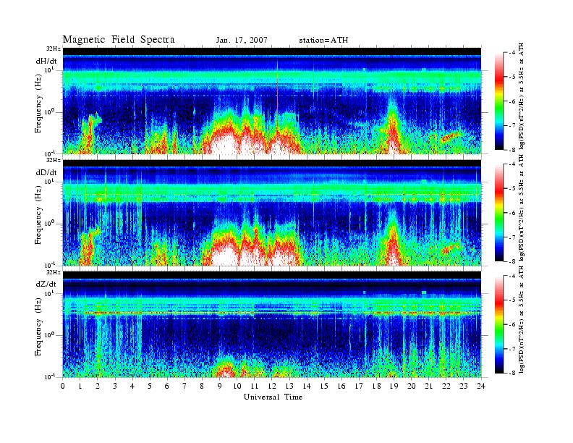Click the time axis tick "10"
The width and height of the screenshot is (573, 443).
tap(237, 386)
